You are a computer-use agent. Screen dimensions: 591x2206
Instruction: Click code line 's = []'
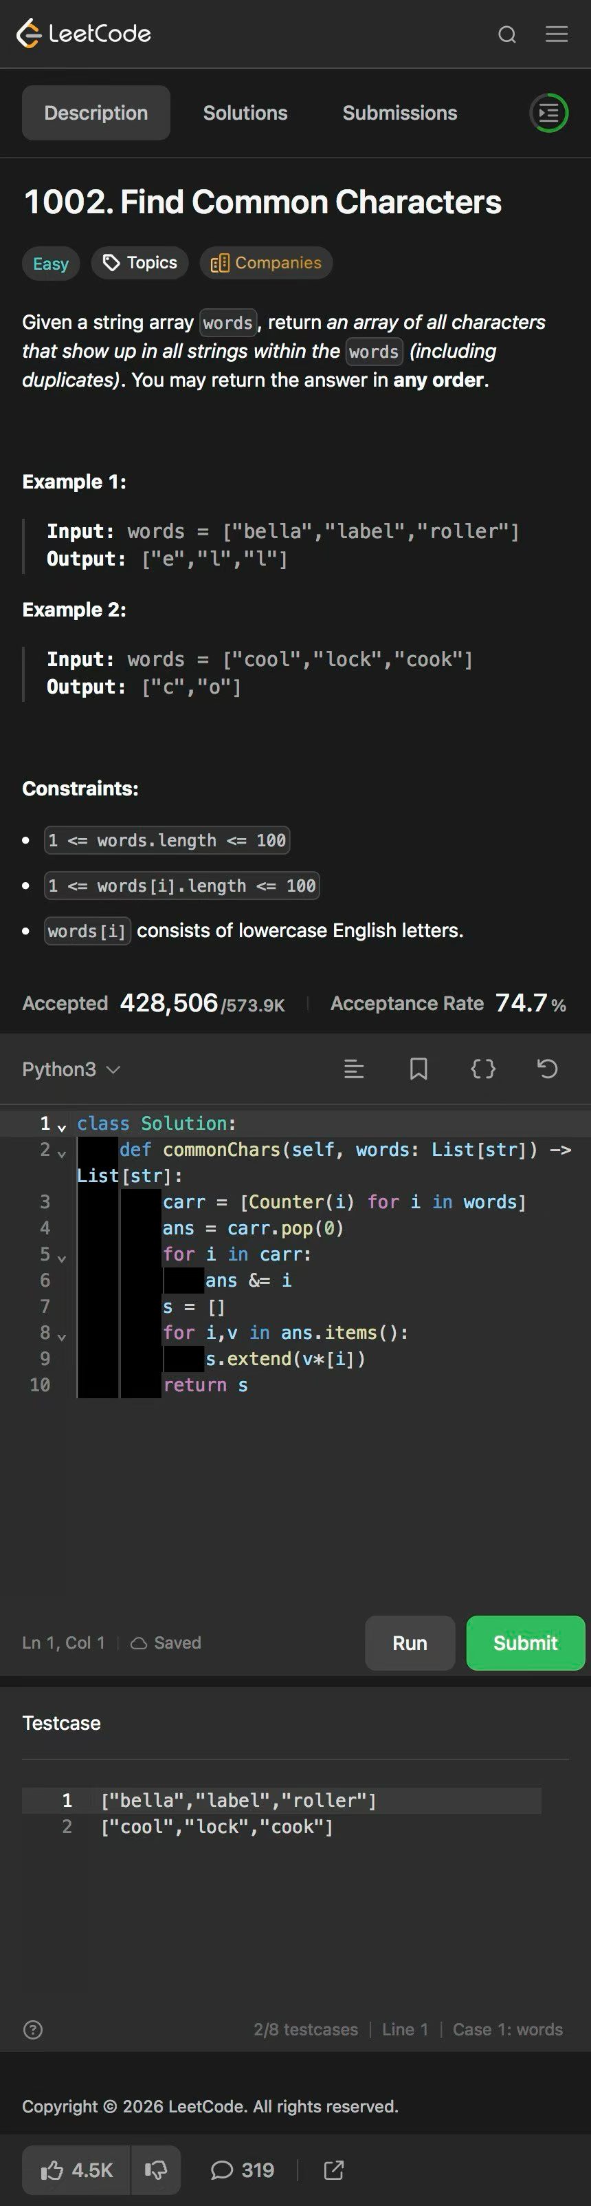[x=193, y=1307]
